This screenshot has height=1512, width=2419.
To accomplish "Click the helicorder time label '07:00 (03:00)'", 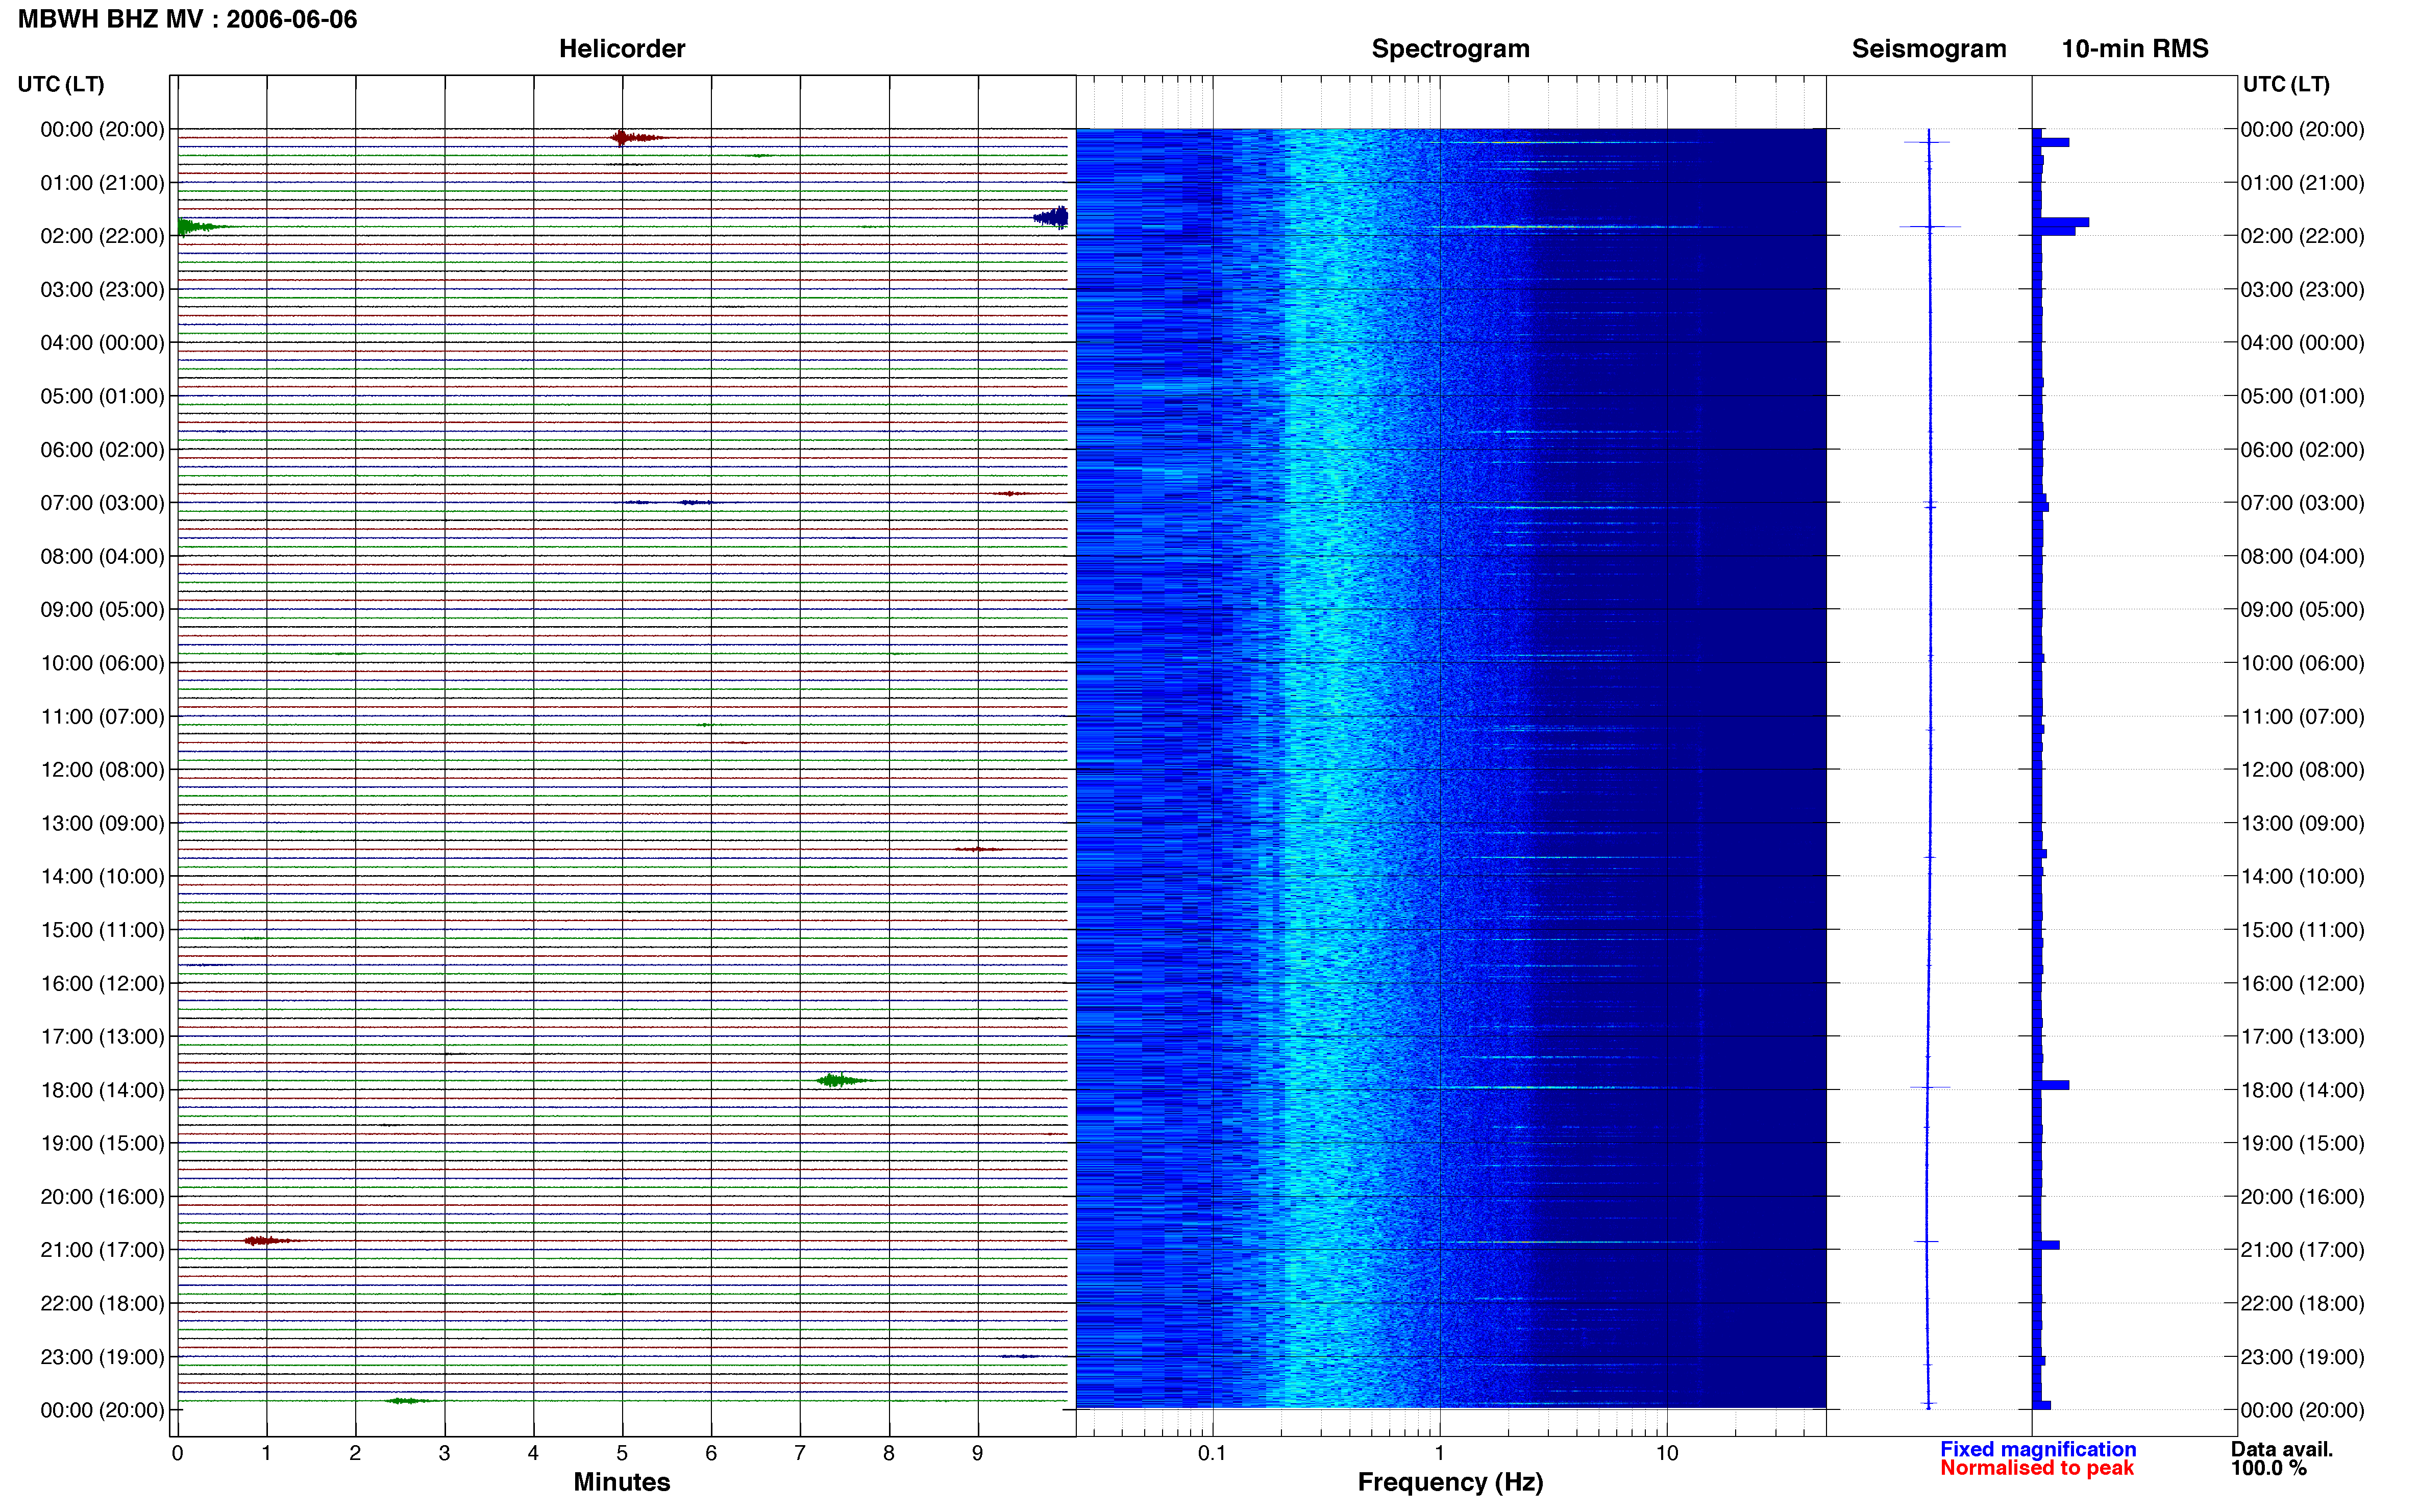I will pyautogui.click(x=102, y=503).
